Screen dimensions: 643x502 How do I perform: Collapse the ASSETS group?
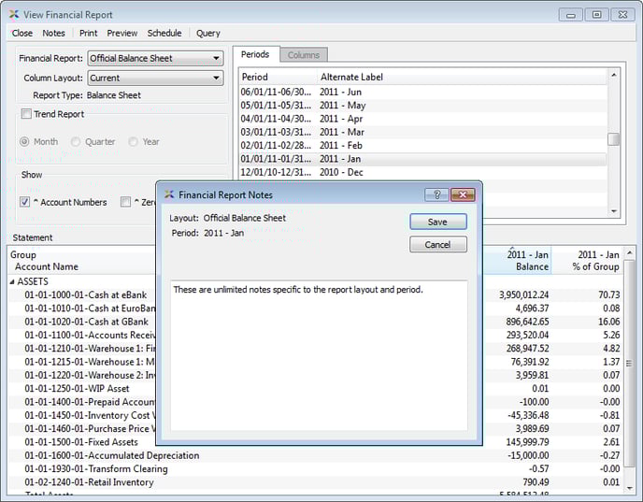coord(13,280)
